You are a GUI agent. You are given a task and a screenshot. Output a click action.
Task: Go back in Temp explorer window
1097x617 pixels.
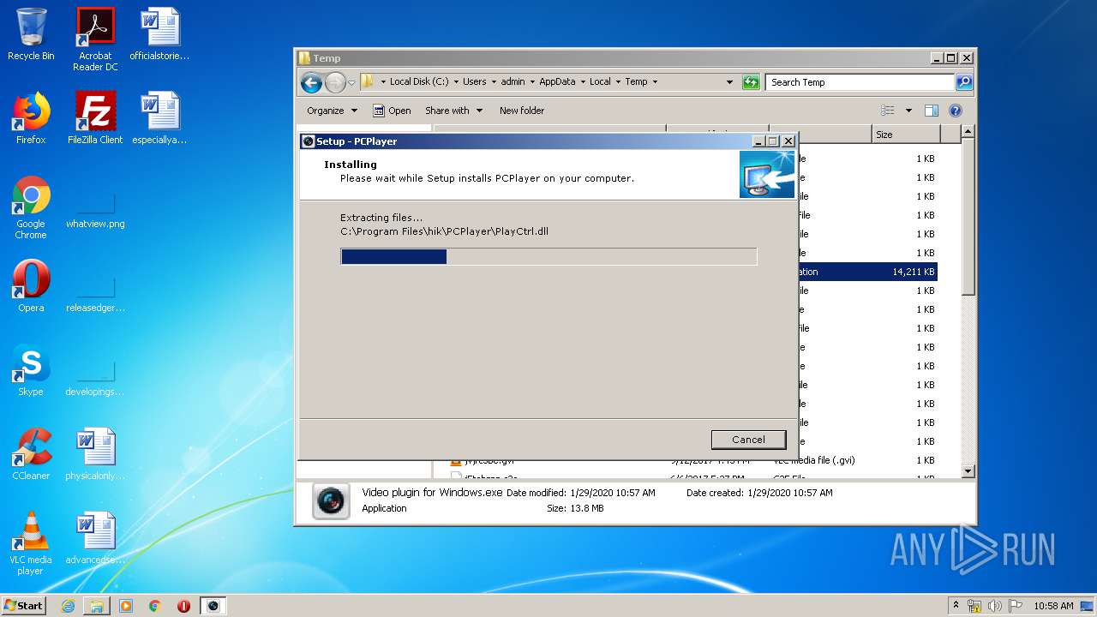pyautogui.click(x=312, y=82)
